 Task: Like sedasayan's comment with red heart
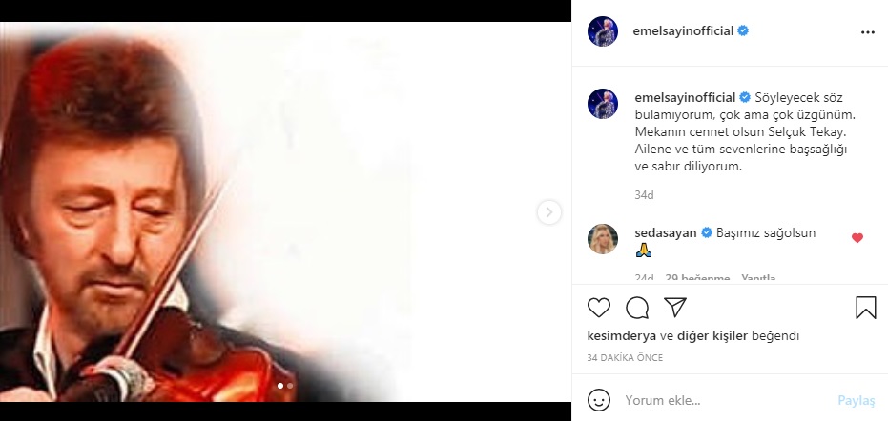pyautogui.click(x=857, y=238)
